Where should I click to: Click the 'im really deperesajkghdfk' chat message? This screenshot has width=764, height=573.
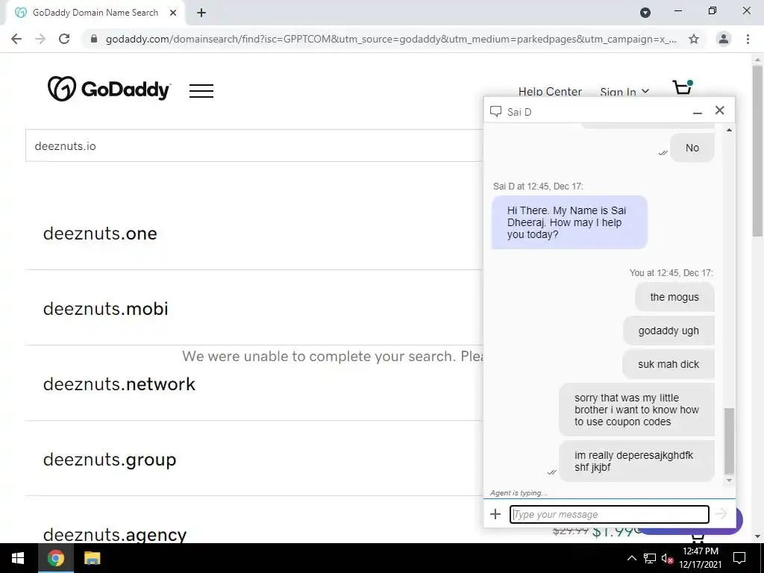[636, 461]
